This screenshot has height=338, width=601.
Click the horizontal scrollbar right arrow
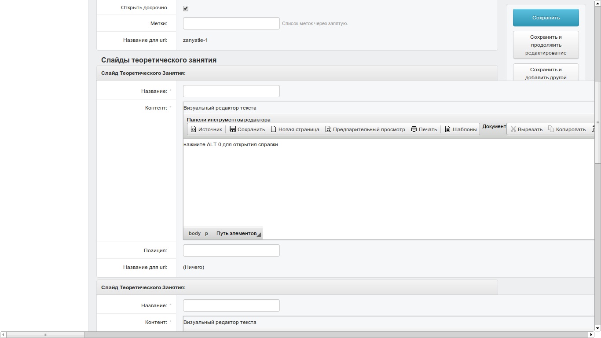591,334
